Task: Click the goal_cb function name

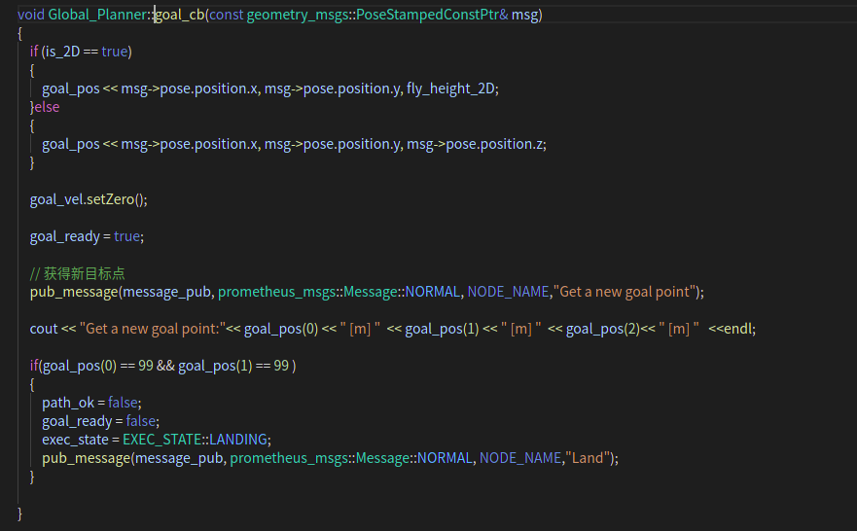Action: coord(179,14)
